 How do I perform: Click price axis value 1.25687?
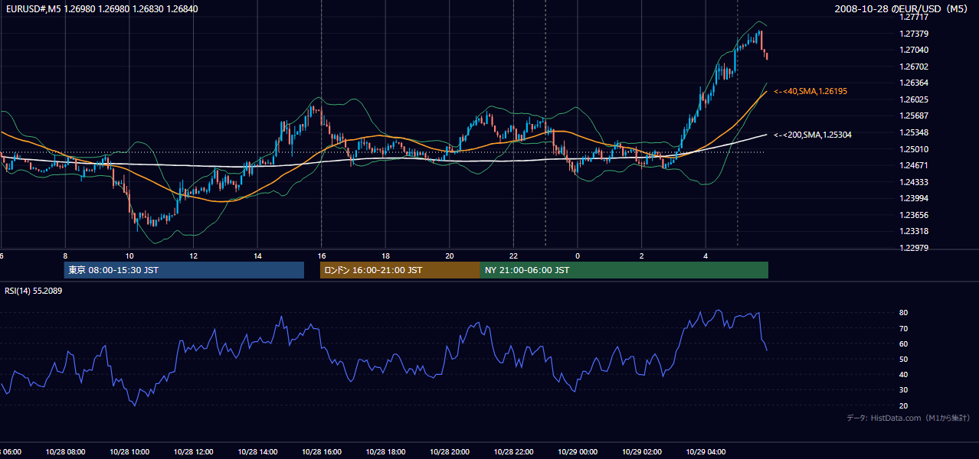click(913, 116)
